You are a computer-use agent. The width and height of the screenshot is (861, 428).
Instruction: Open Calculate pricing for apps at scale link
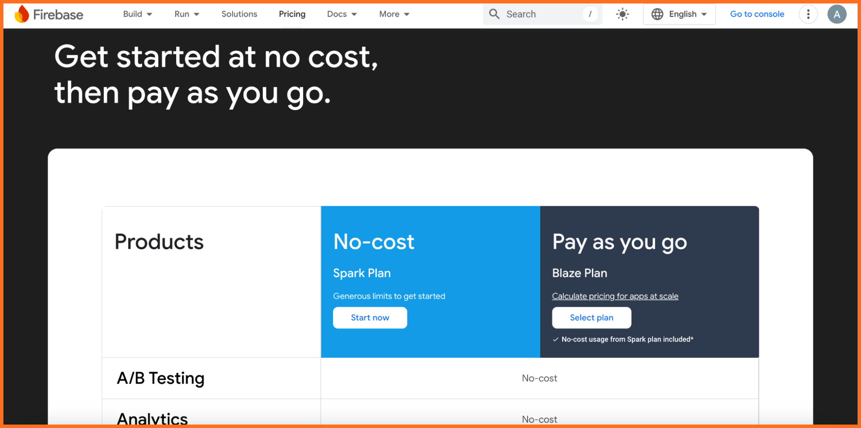click(x=615, y=296)
